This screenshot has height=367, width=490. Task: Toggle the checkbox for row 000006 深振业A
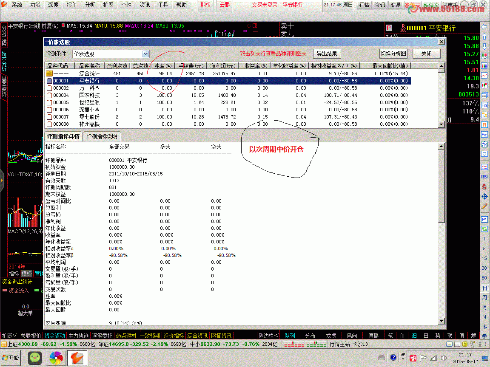coord(49,110)
